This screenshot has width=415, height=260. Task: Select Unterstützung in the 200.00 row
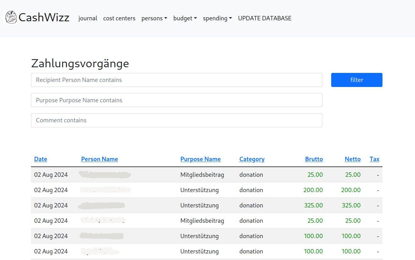200,190
